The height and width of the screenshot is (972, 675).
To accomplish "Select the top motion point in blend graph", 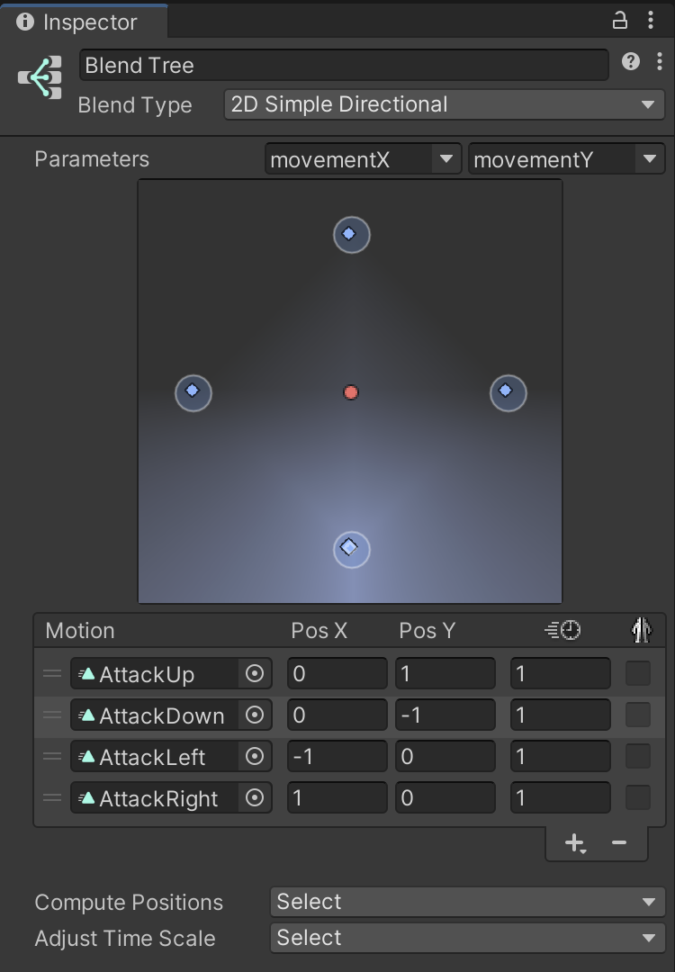I will click(351, 235).
